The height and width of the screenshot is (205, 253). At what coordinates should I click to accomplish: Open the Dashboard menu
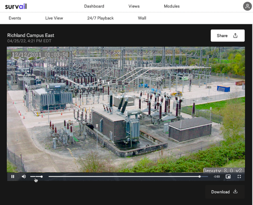[x=94, y=6]
